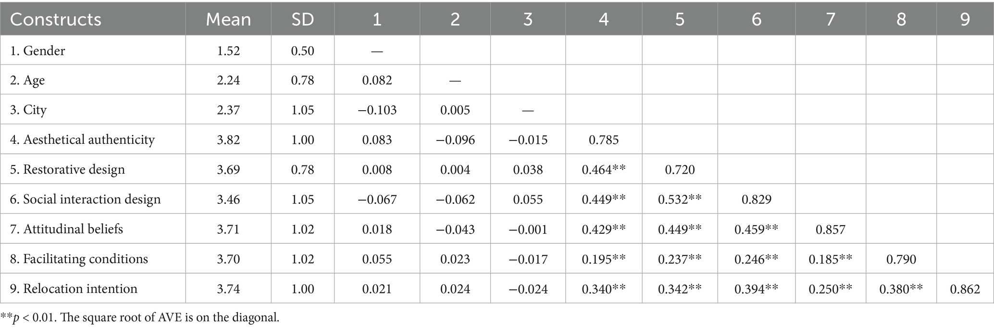Select the Age mean value 2.24

(228, 80)
